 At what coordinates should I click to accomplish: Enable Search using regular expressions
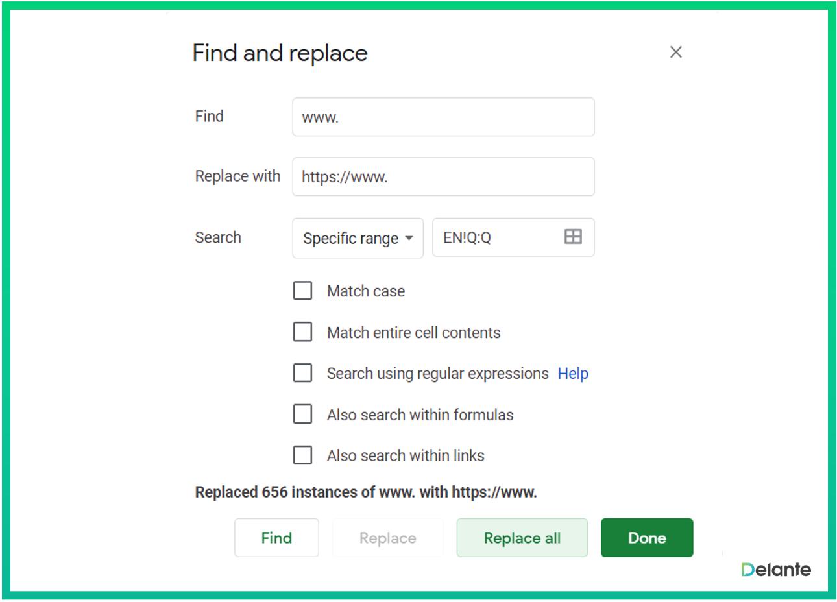(x=303, y=373)
